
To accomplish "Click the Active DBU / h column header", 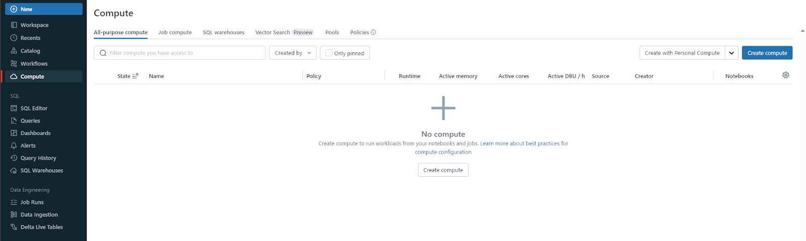I will click(x=566, y=76).
